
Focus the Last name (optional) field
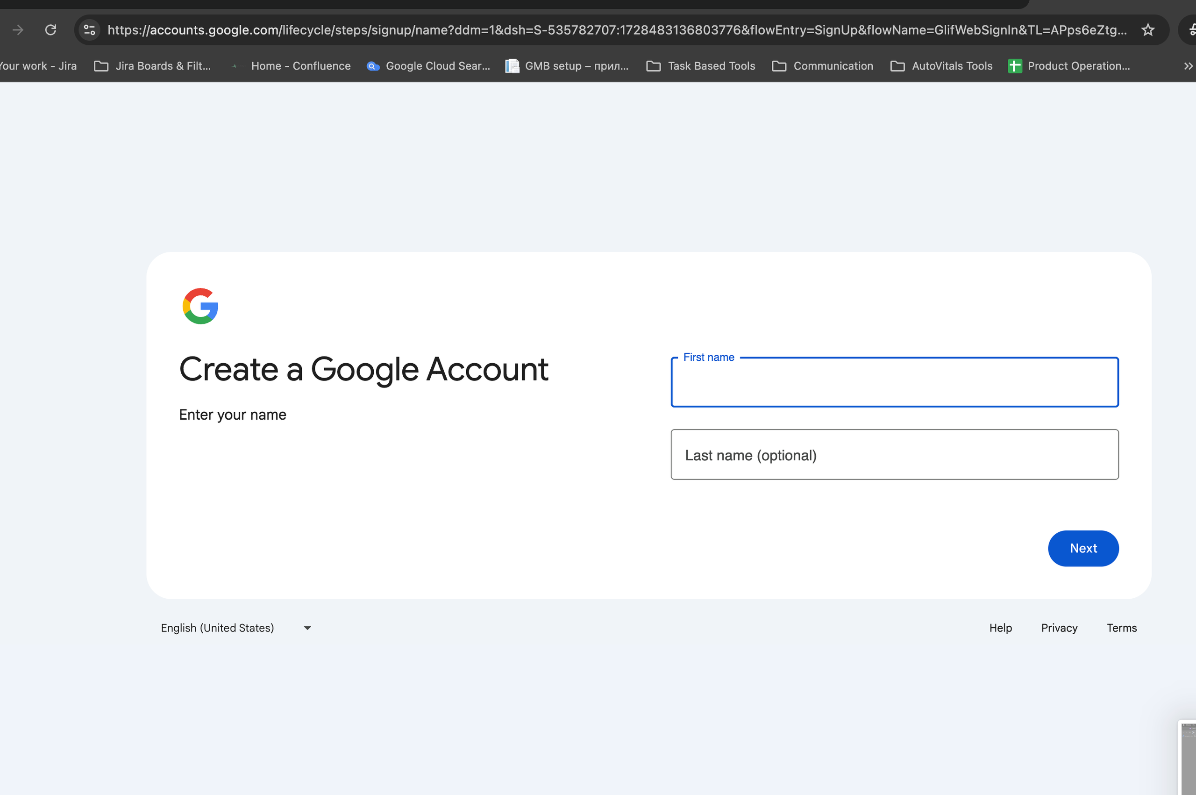coord(895,454)
